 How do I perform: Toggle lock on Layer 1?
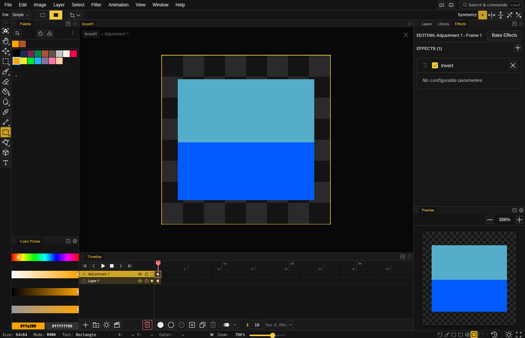pyautogui.click(x=147, y=281)
